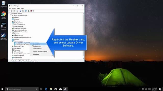Open the View menu
Image resolution: width=163 pixels, height=91 pixels.
[18, 8]
